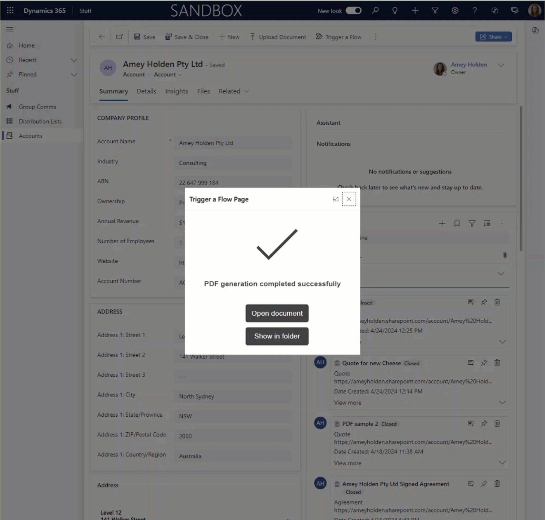Click the Show in folder button

click(277, 336)
